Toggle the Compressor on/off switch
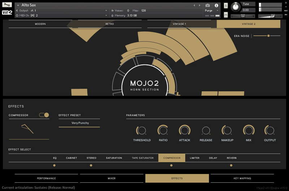The height and width of the screenshot is (191, 289). point(44,115)
